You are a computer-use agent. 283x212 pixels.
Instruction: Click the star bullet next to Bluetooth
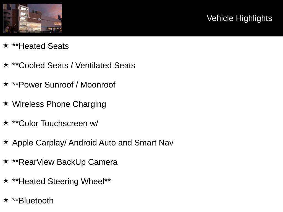point(6,200)
